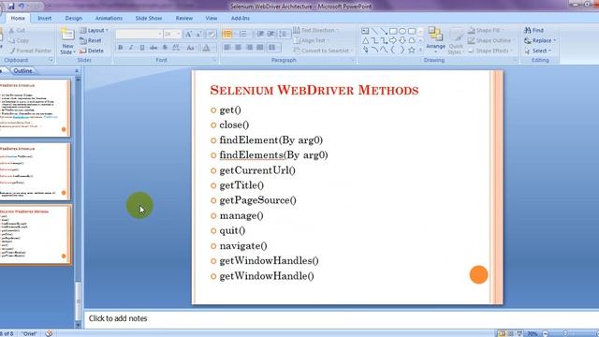Switch to the Insert tab
The image size is (599, 337).
[x=44, y=18]
